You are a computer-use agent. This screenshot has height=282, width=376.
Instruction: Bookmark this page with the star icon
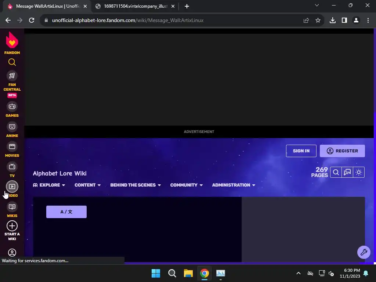318,21
